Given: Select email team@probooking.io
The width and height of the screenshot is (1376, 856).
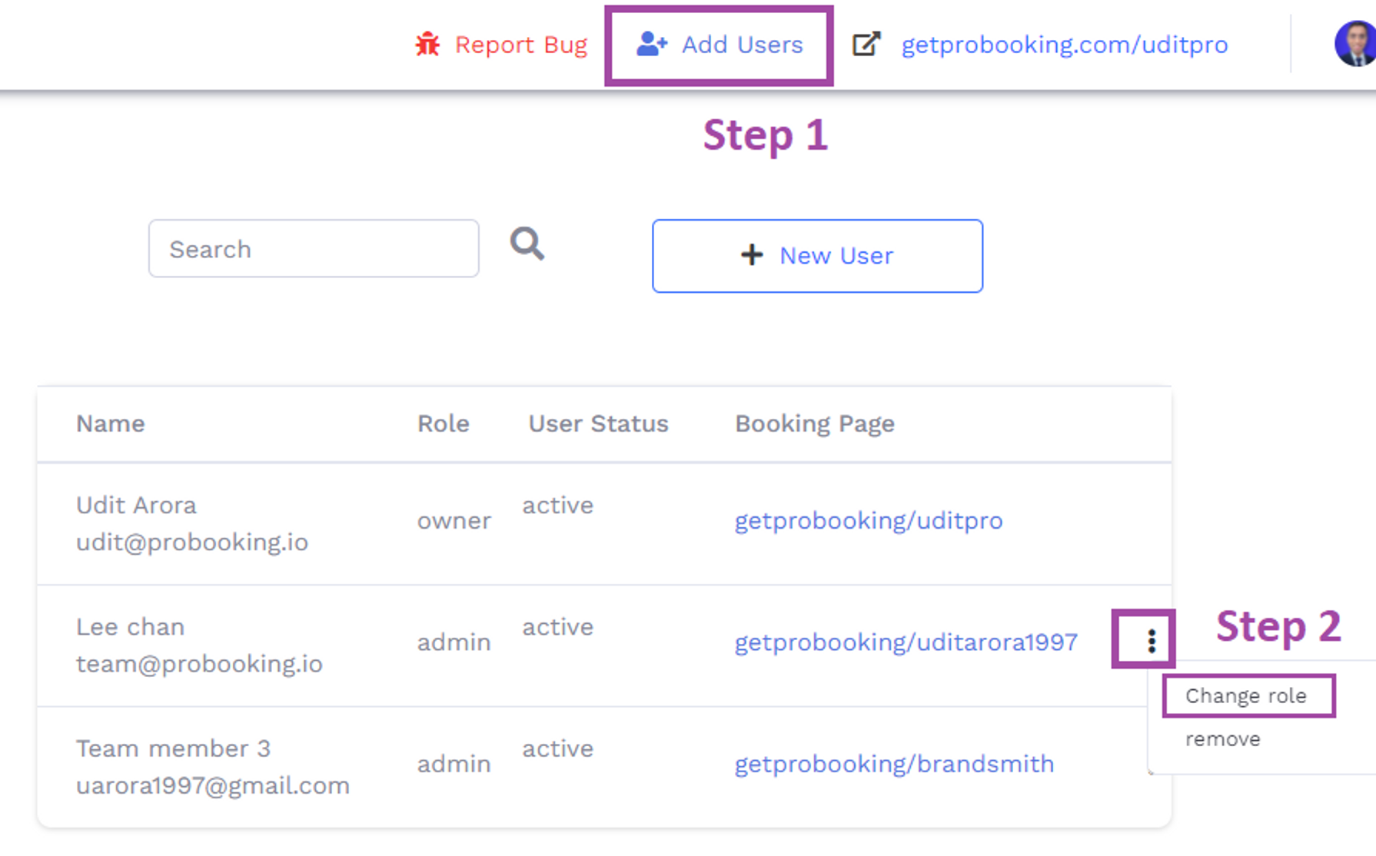Looking at the screenshot, I should (x=199, y=664).
